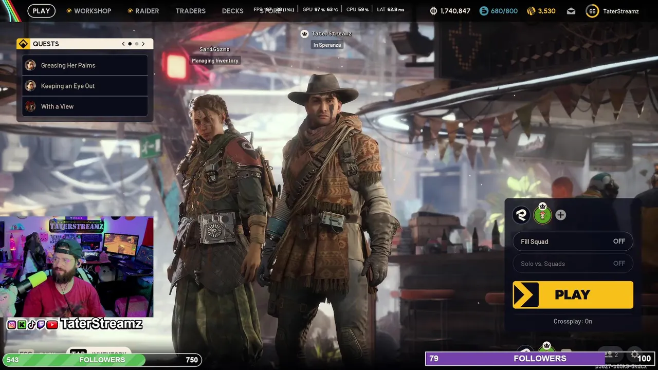Click the TaterStreamz overlay banner text
Screen dimensions: 658x370
click(x=101, y=324)
